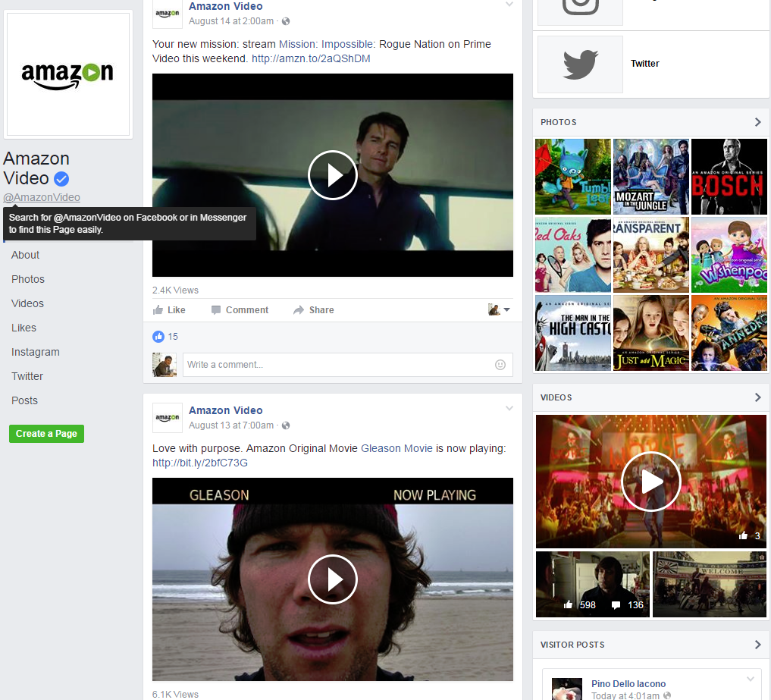Open the Welcome street scene video thumbnail
771x700 pixels.
[x=710, y=585]
